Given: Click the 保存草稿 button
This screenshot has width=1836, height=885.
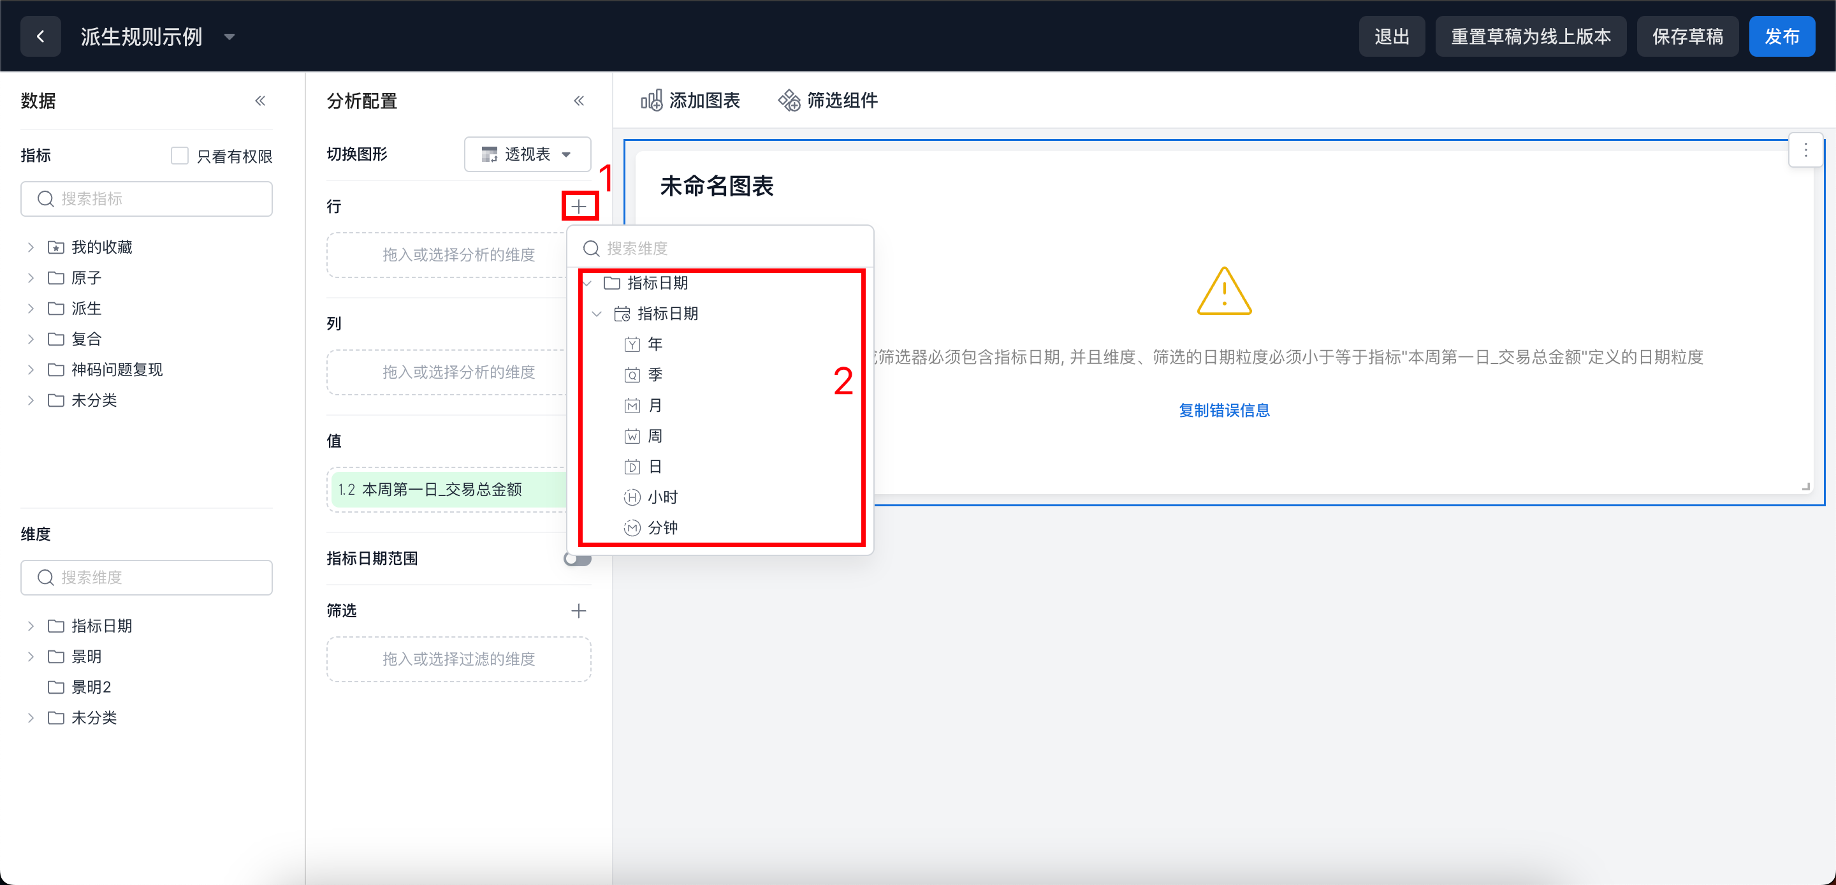Looking at the screenshot, I should pos(1687,36).
